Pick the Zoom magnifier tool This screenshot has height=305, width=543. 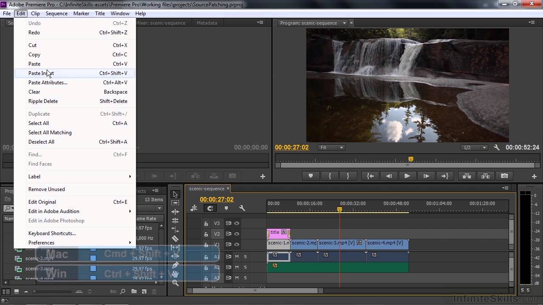pos(175,283)
